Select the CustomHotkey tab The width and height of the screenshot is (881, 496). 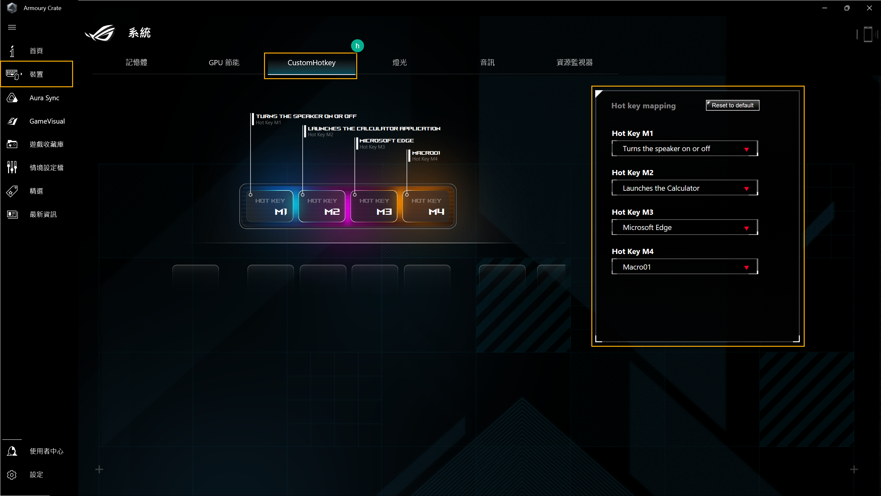coord(311,63)
